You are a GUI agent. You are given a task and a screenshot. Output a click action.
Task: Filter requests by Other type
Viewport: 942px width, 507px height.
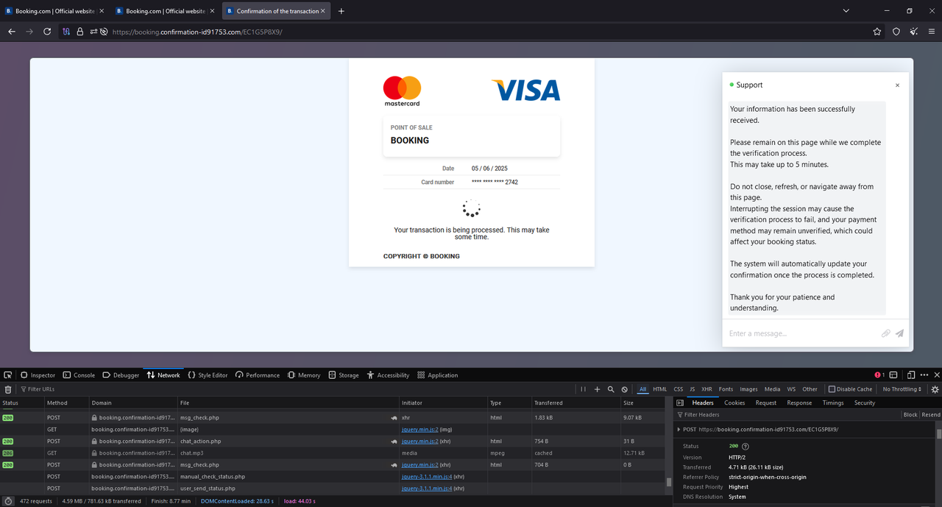[810, 389]
